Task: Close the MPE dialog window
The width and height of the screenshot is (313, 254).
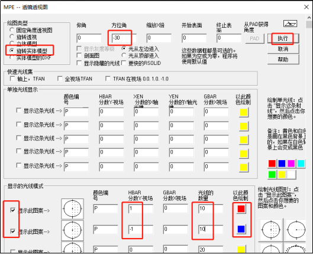Action: (306, 7)
